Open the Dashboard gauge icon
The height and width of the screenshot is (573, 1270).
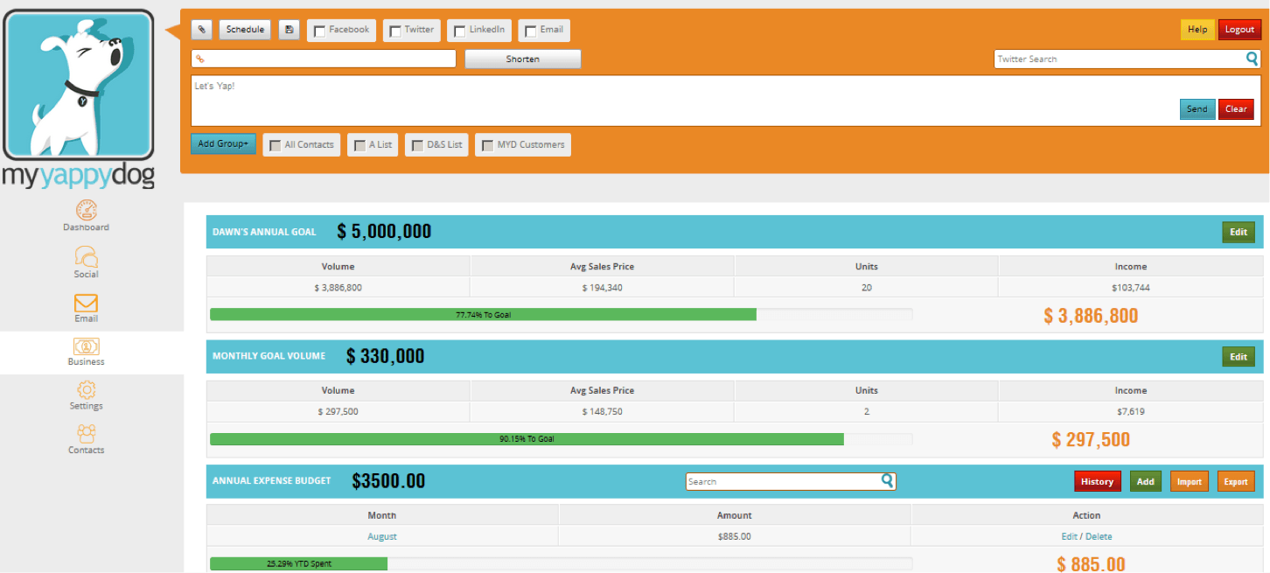pyautogui.click(x=86, y=210)
